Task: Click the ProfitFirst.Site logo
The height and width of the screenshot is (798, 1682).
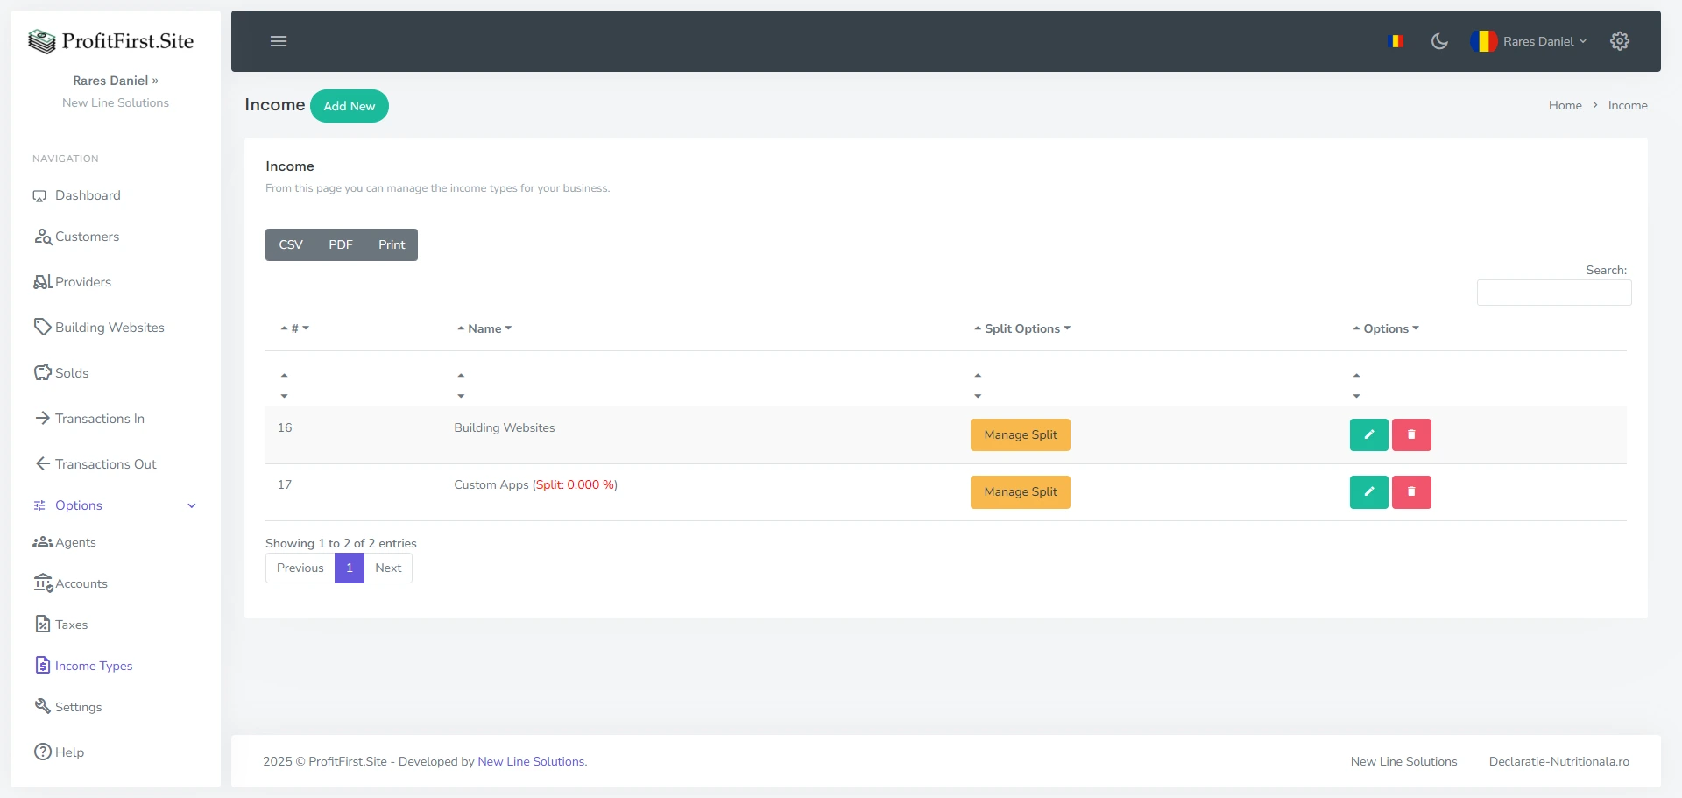Action: (112, 40)
